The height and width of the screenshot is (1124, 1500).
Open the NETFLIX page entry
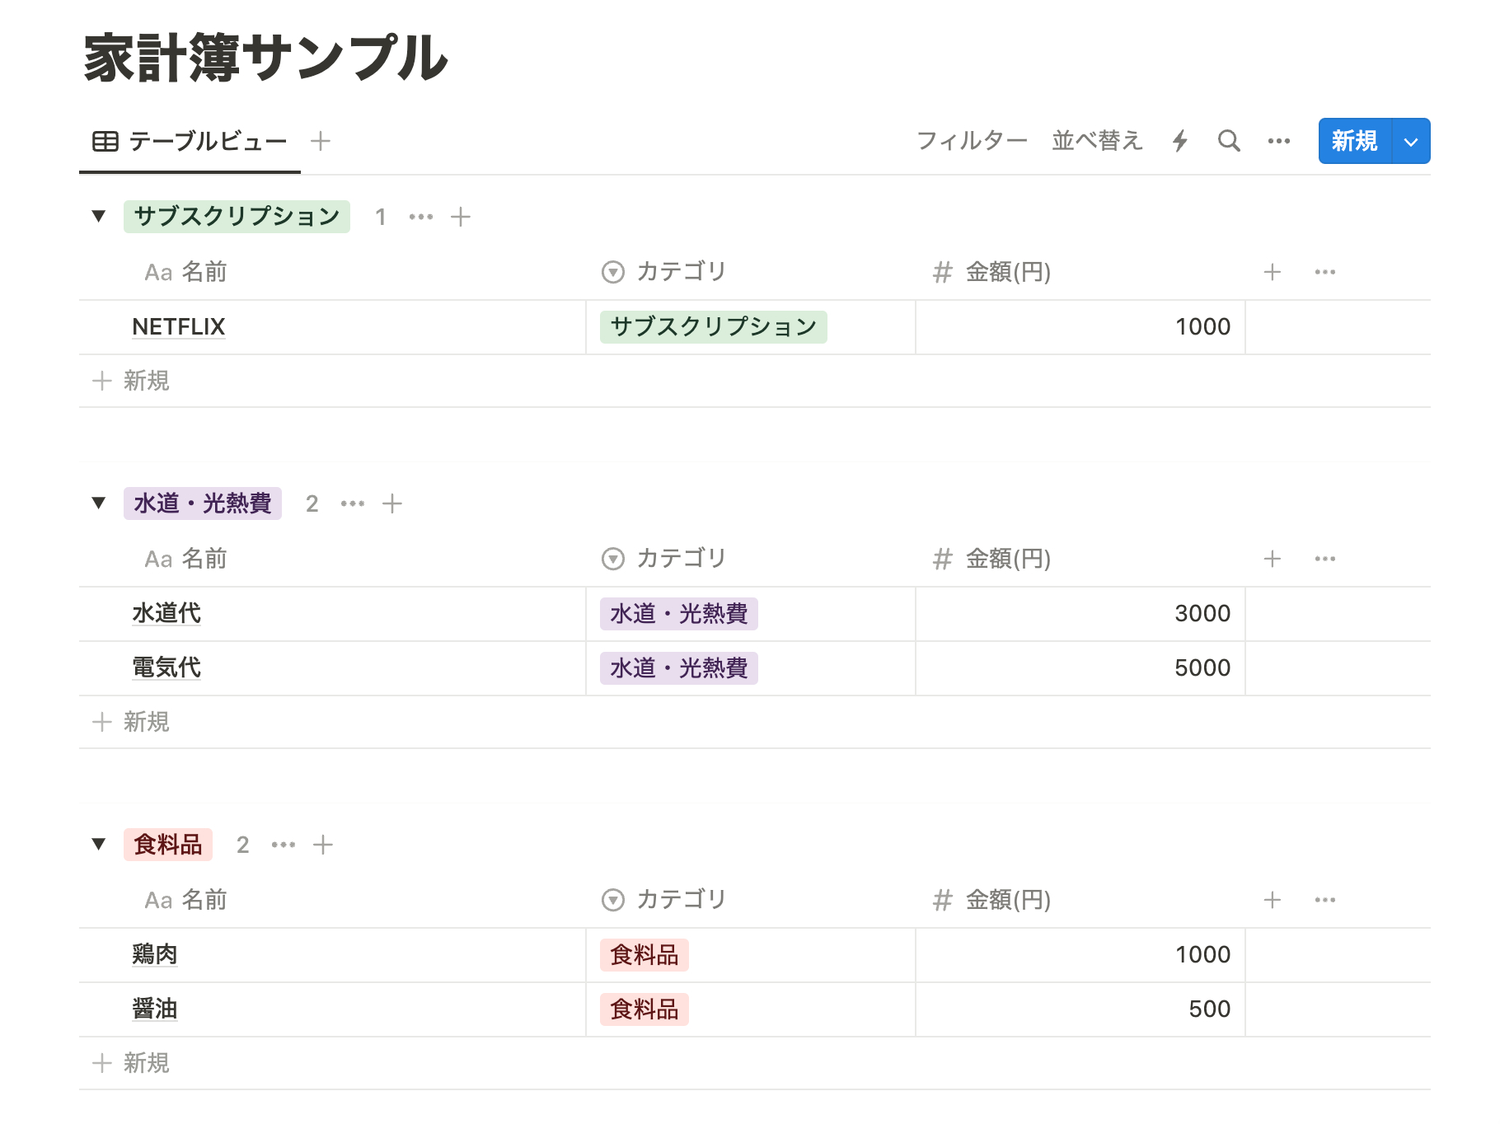tap(178, 327)
